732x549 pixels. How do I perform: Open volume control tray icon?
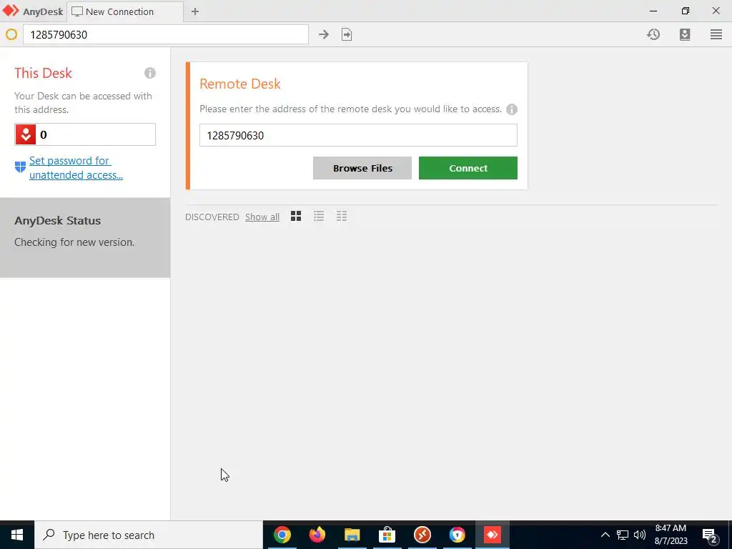(x=640, y=535)
